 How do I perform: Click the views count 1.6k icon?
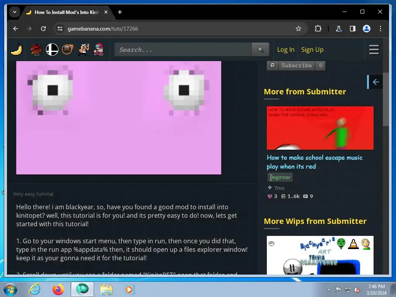tap(290, 196)
